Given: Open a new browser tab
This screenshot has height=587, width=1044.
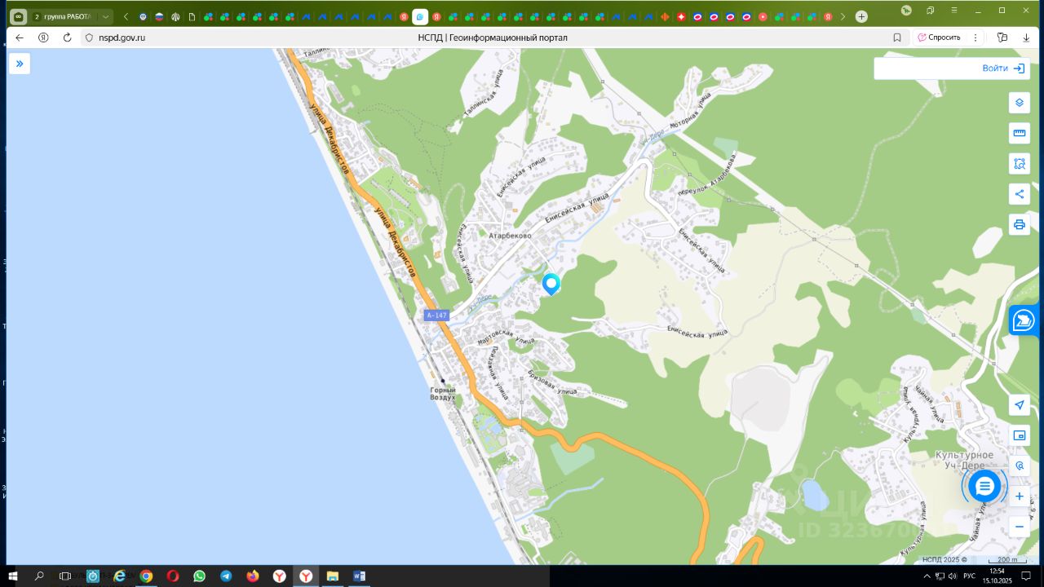Looking at the screenshot, I should pyautogui.click(x=861, y=16).
